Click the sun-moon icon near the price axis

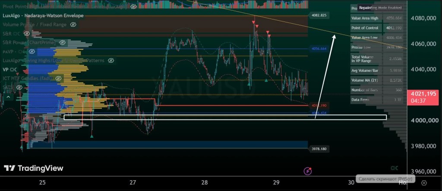[x=394, y=168]
